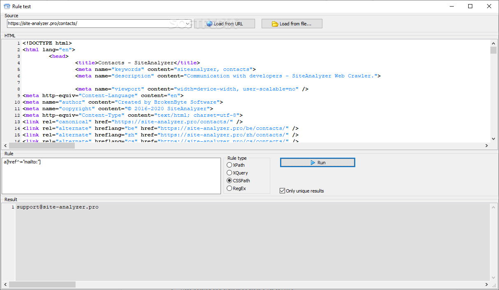
Task: Click the title tag line Contacts - SiteAnalyzer
Action: [138, 63]
